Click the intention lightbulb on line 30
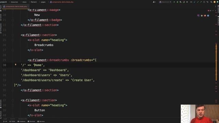The image size is (219, 123). click(15, 65)
